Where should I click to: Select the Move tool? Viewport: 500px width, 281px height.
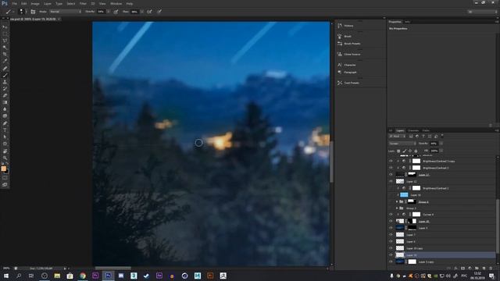(x=5, y=27)
